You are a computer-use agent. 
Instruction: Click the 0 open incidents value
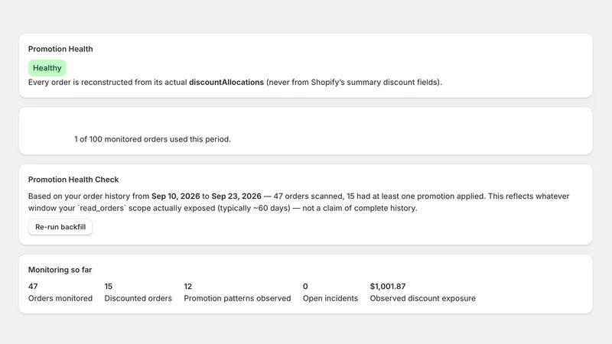click(x=305, y=286)
